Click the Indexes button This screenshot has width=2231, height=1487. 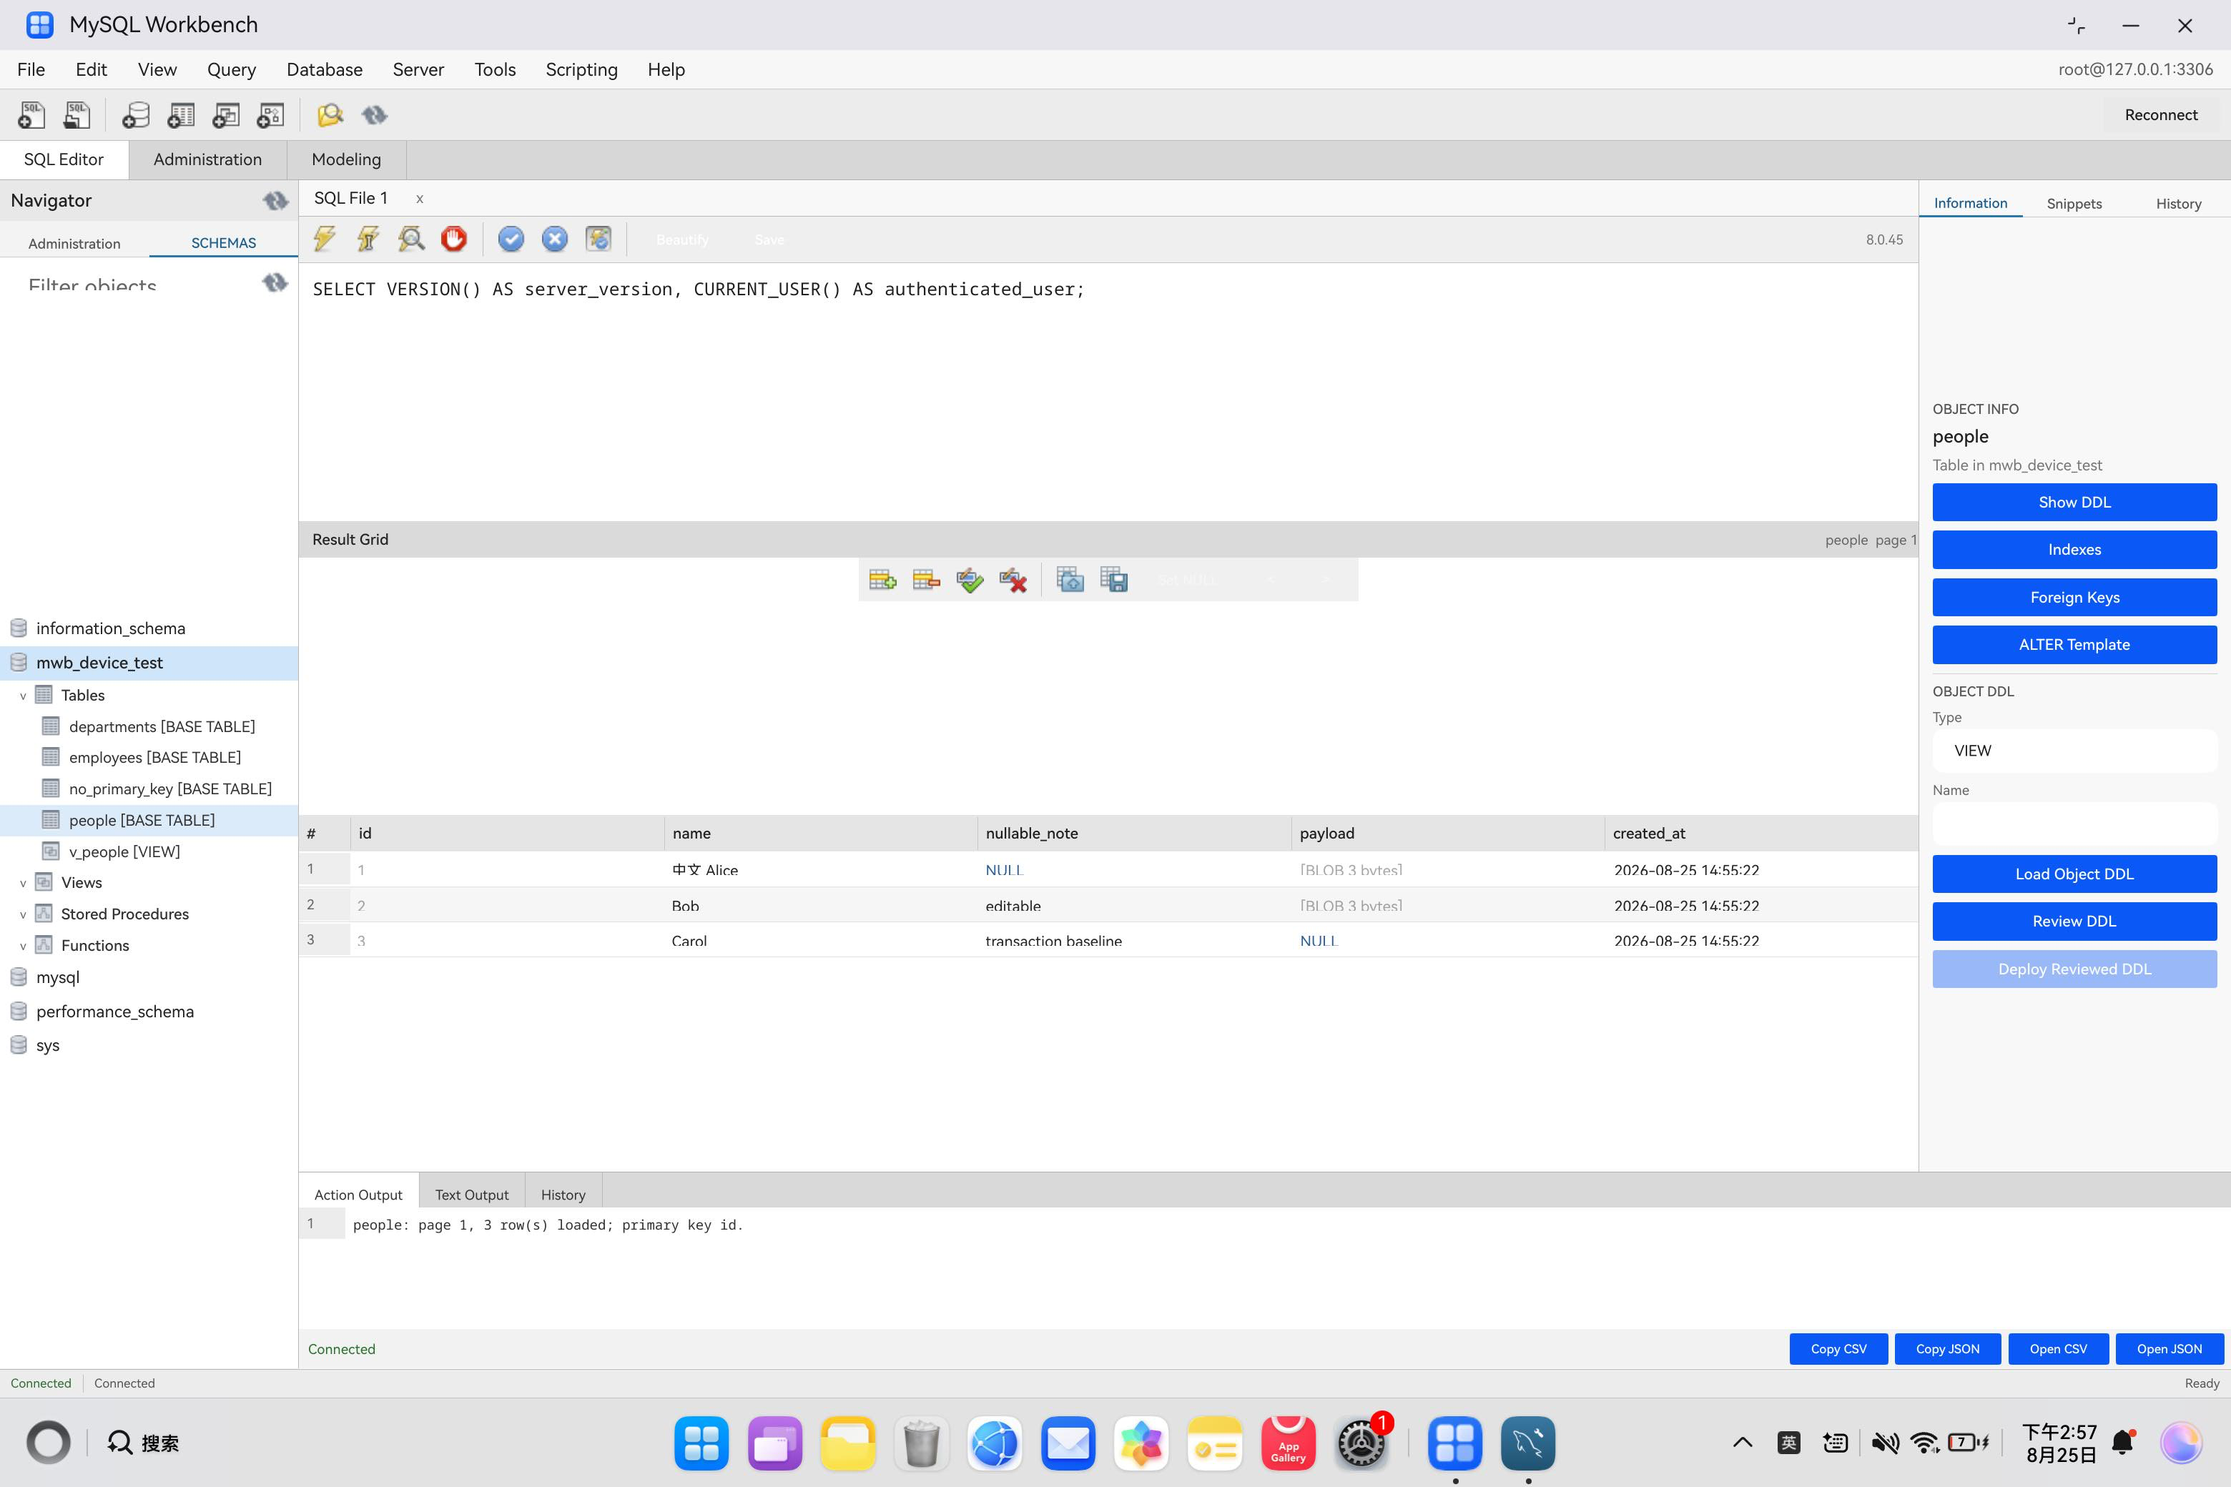[x=2074, y=549]
